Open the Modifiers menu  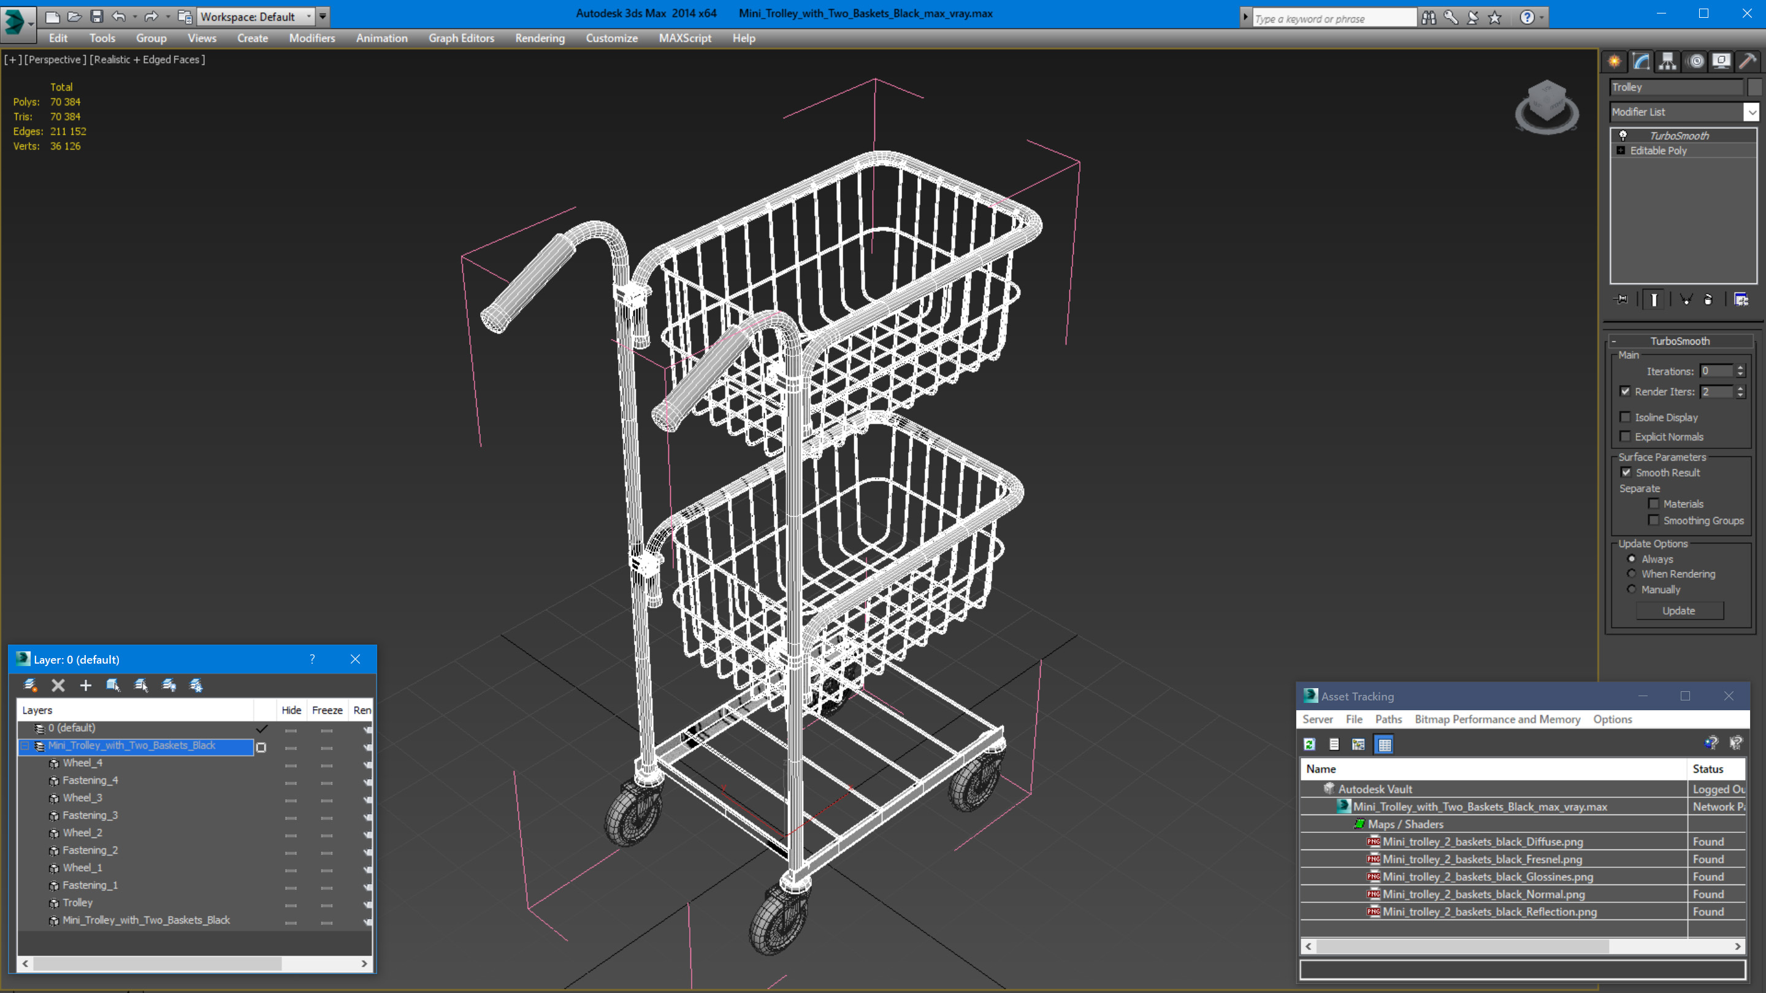[x=312, y=39]
